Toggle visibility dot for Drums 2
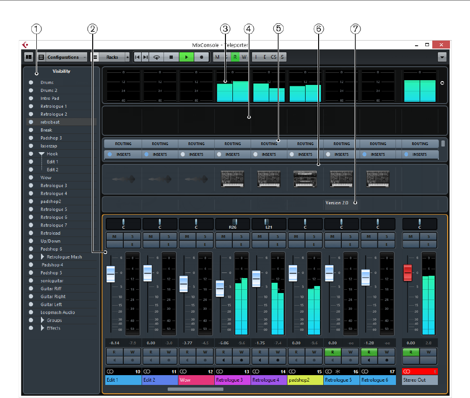Screen dimensions: 470x398 31,91
